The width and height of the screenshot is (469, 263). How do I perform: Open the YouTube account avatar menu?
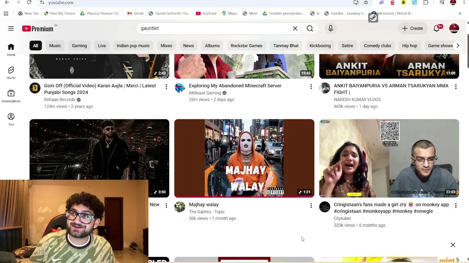click(454, 28)
